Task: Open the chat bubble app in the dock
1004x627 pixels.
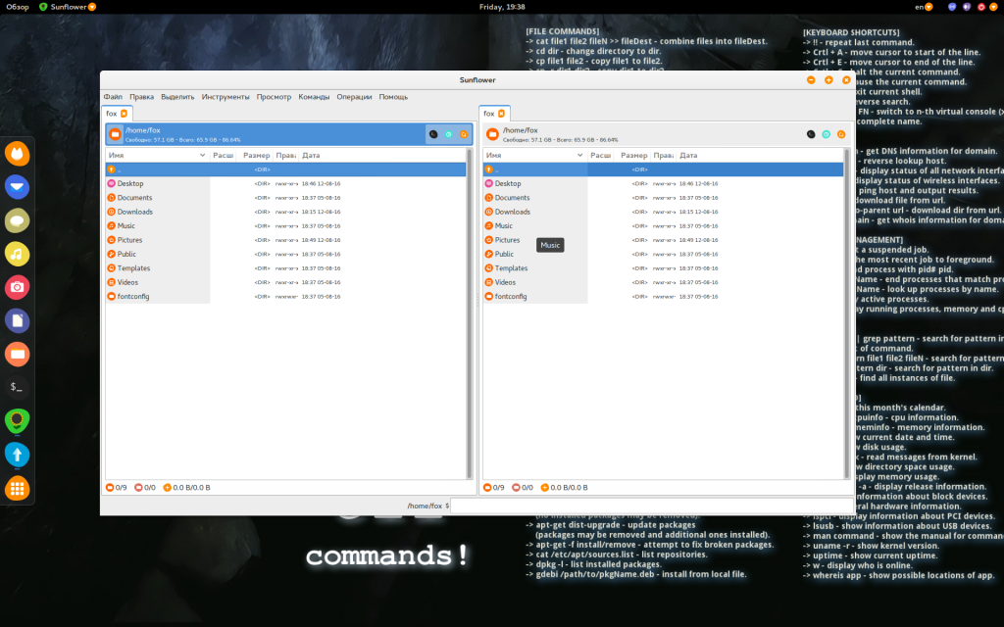Action: click(18, 220)
